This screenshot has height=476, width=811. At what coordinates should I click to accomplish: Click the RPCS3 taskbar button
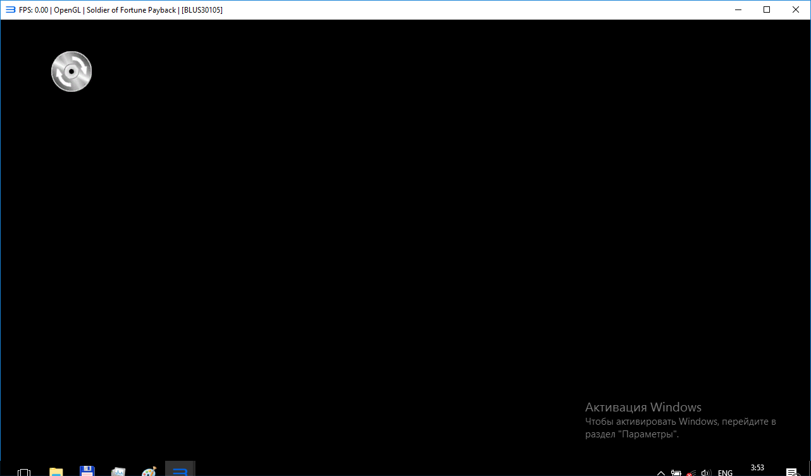point(180,470)
